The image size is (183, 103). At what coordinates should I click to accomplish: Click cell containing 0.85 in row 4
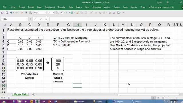[x=20, y=41]
